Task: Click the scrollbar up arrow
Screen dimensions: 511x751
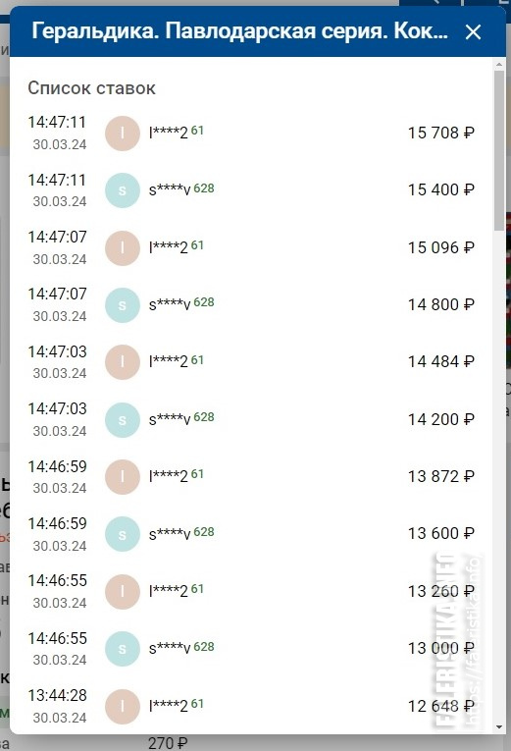Action: 499,64
